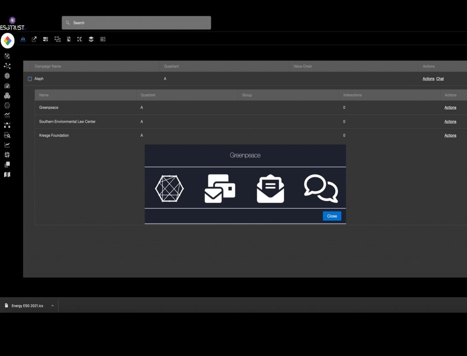Click the search magnifier icon
467x356 pixels.
[68, 23]
